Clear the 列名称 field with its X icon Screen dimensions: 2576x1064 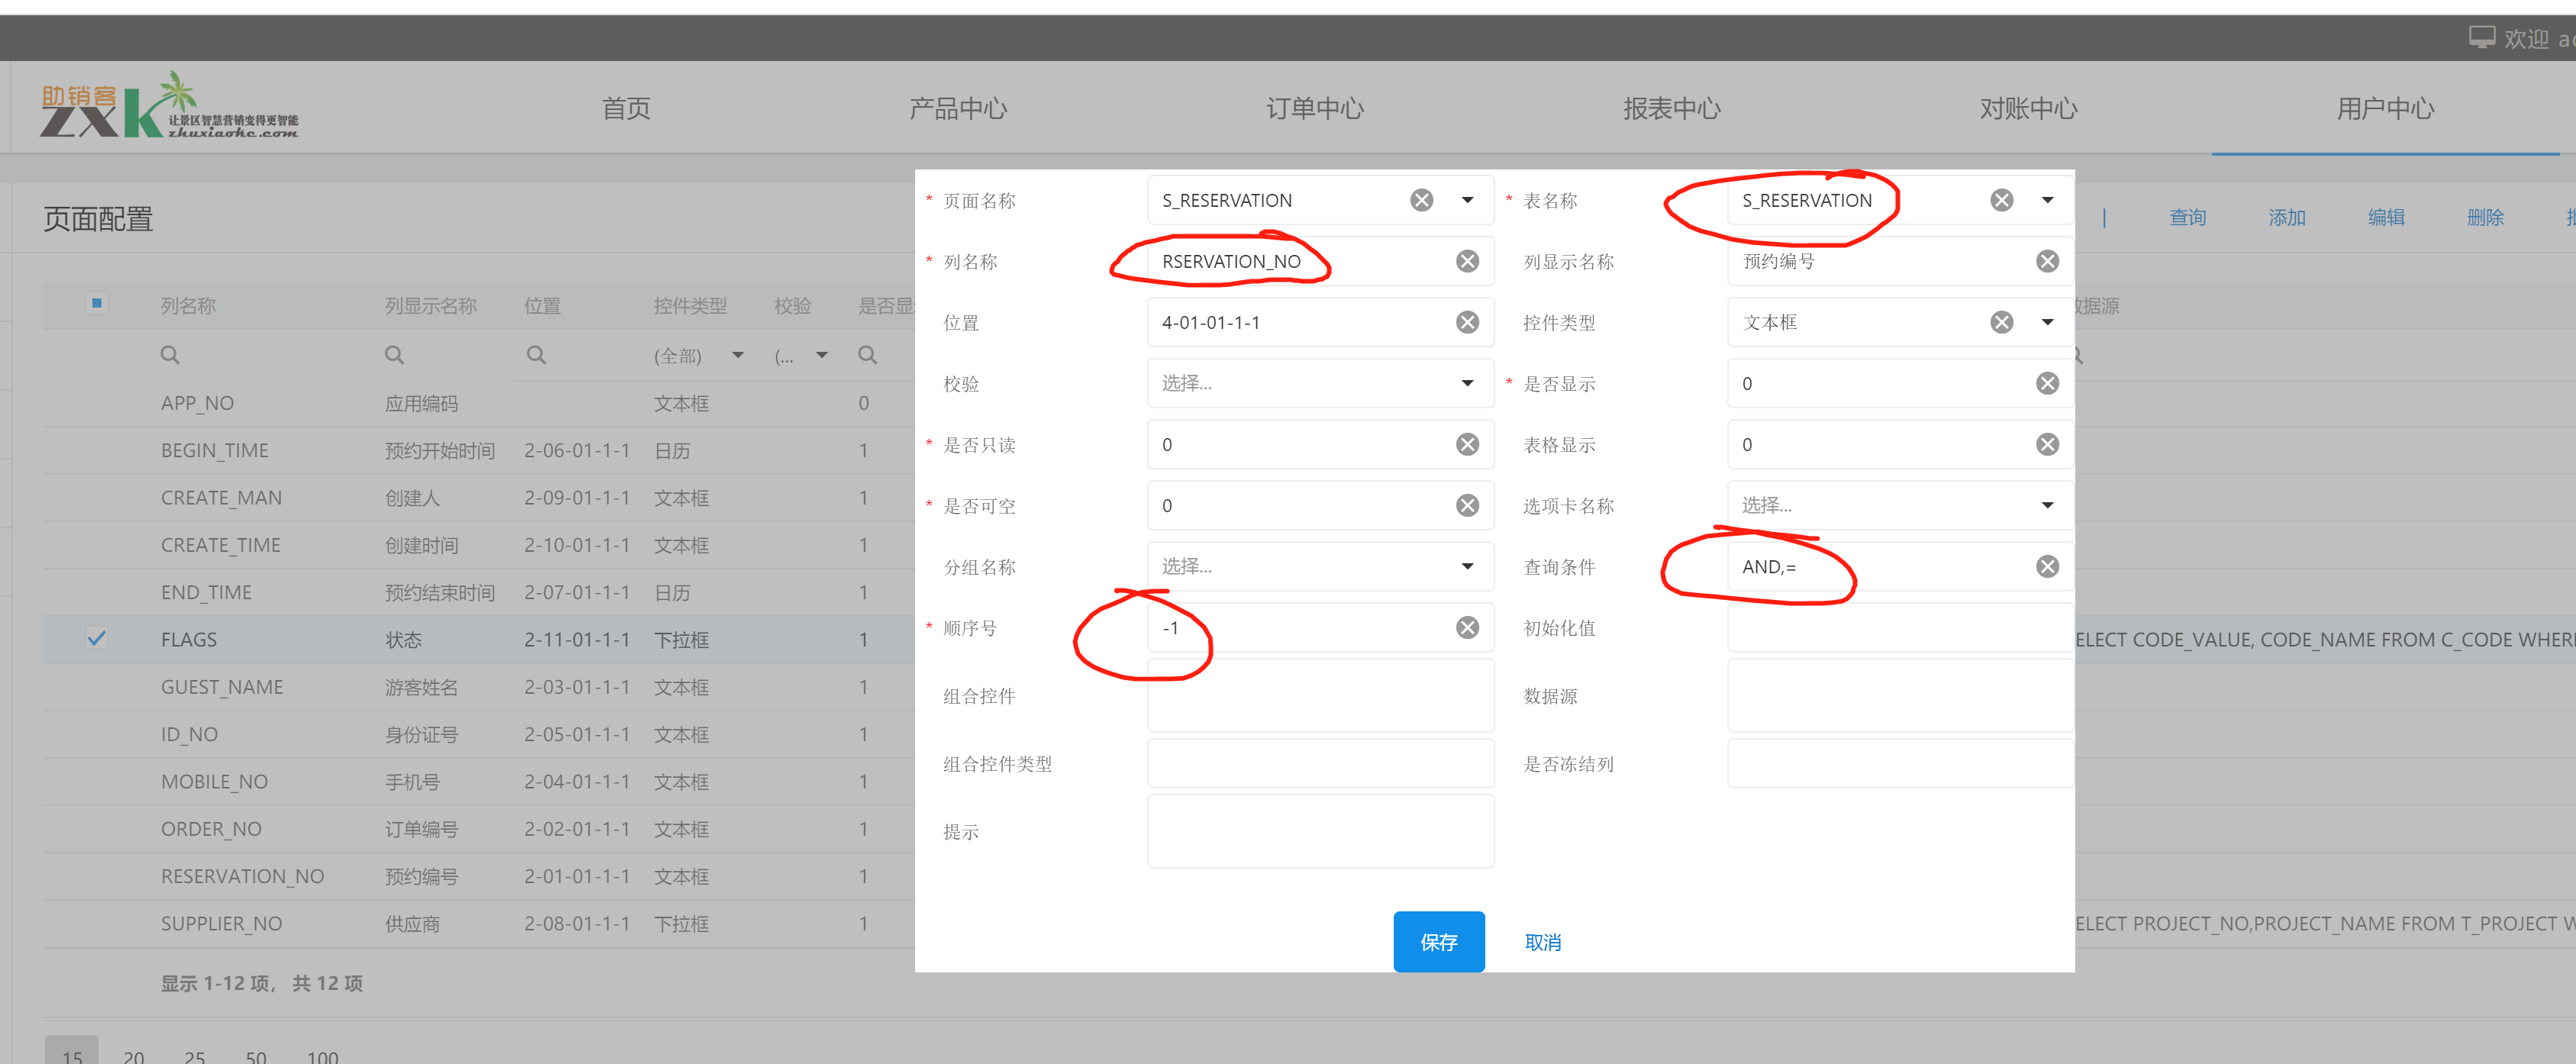click(x=1466, y=261)
